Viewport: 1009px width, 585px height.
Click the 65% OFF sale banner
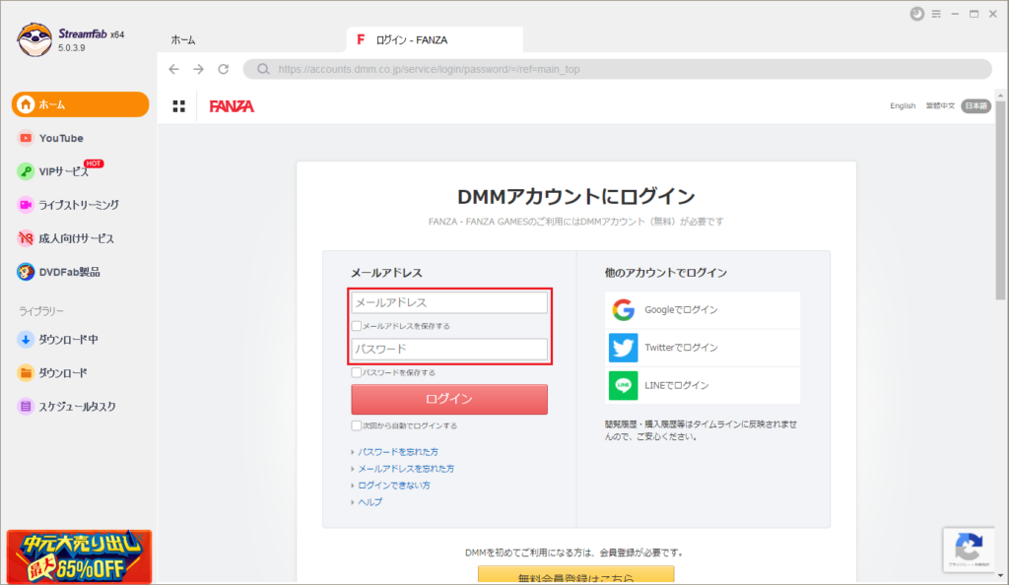[x=79, y=556]
